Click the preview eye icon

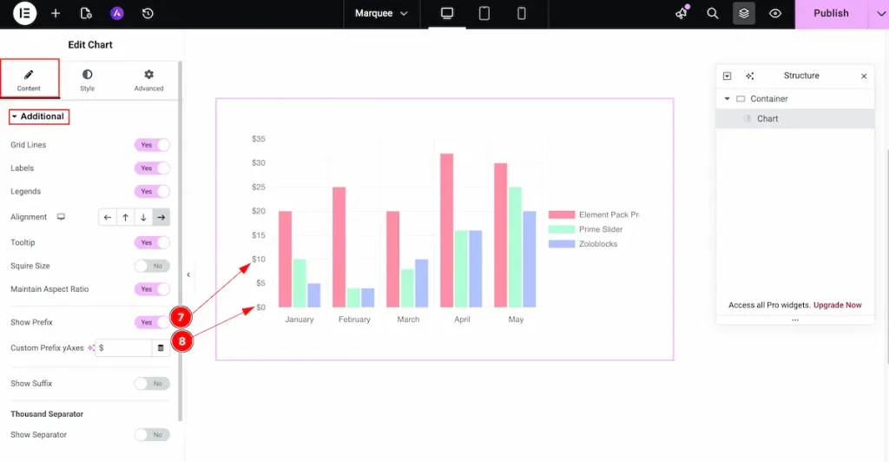pos(775,13)
